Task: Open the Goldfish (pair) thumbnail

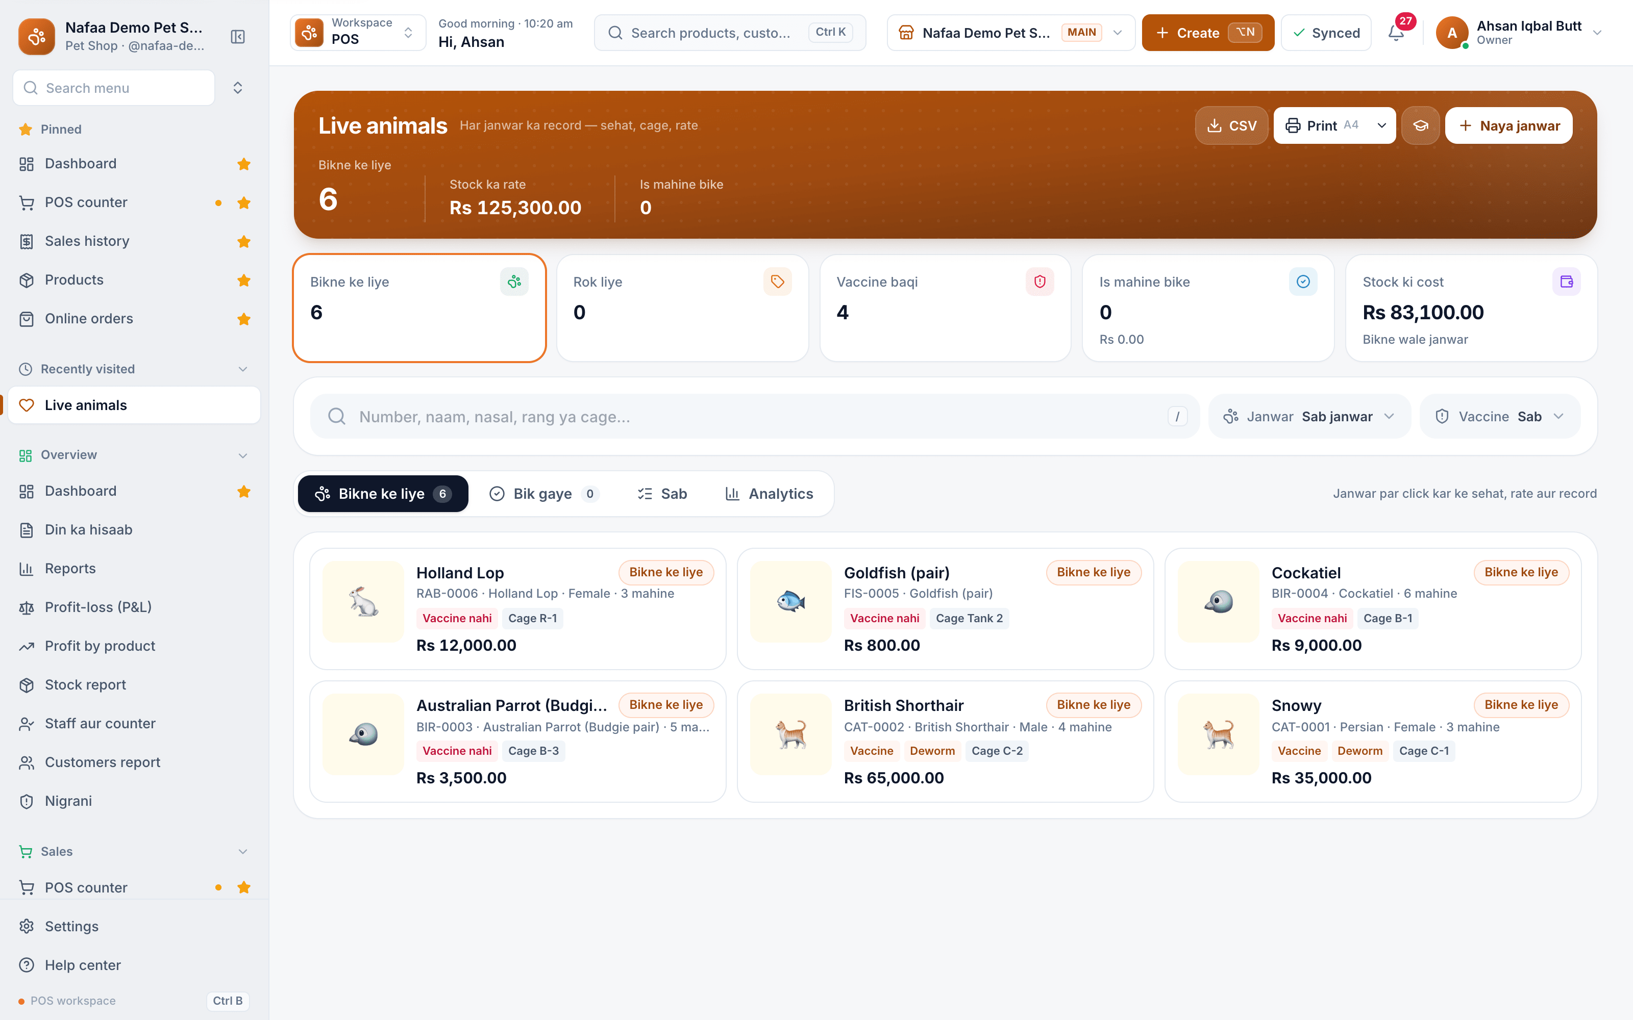Action: click(791, 601)
